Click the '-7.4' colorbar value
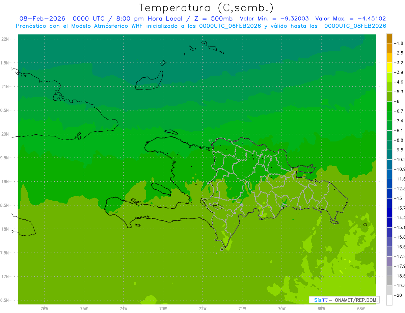 pyautogui.click(x=399, y=121)
